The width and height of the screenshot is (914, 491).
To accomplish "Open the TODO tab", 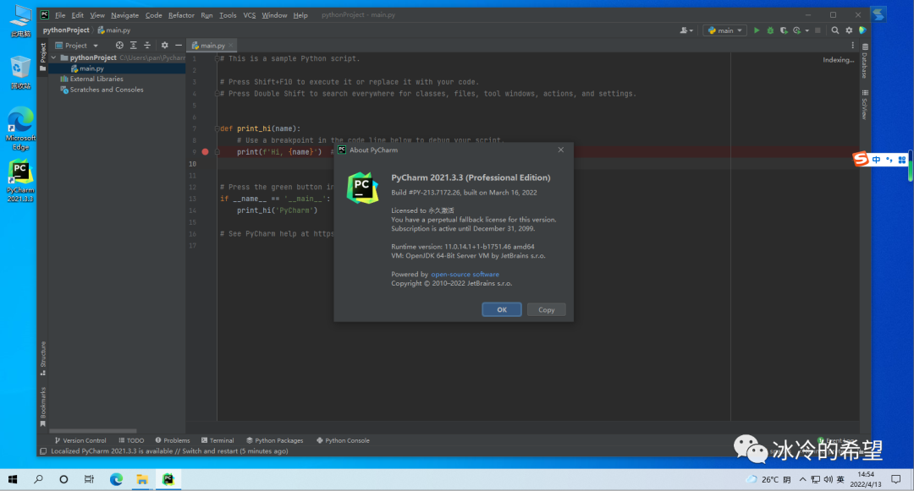I will click(x=131, y=440).
